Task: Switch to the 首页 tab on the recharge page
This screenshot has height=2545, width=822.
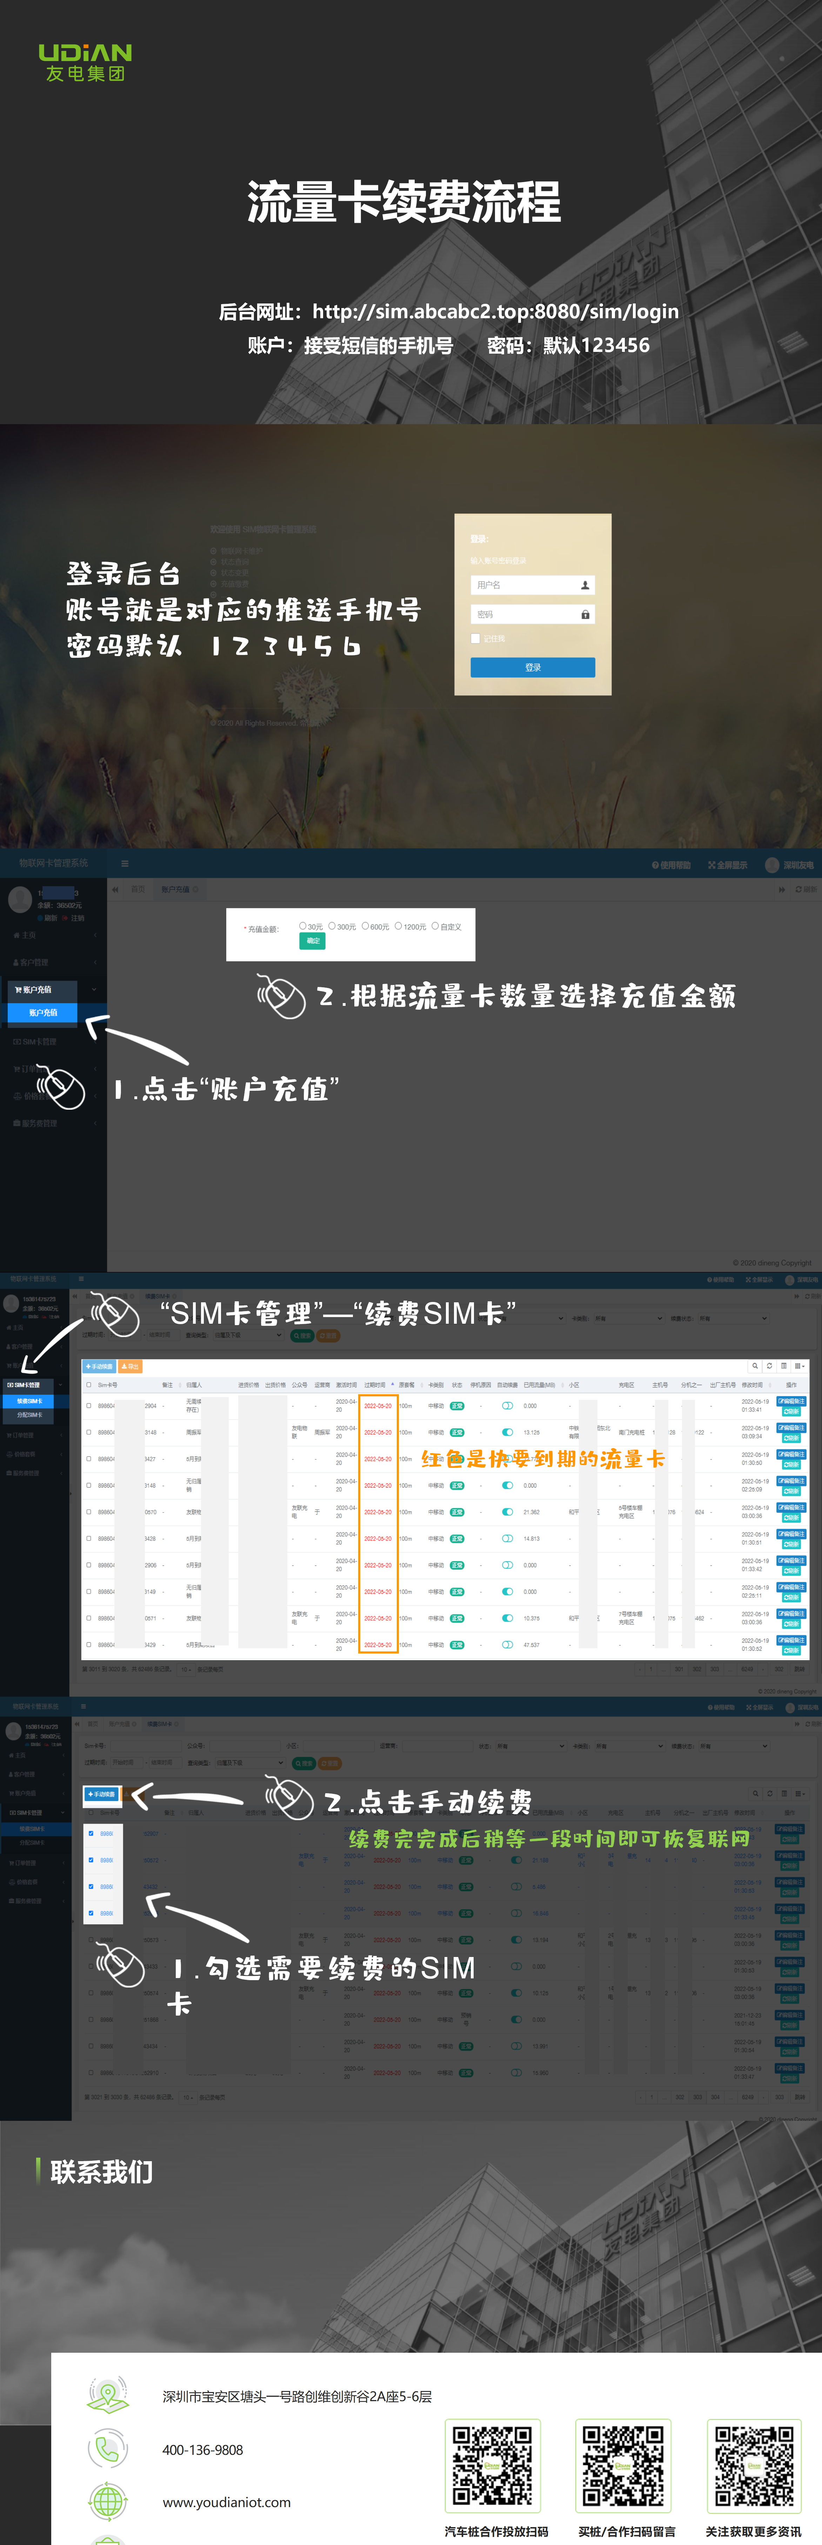Action: (138, 889)
